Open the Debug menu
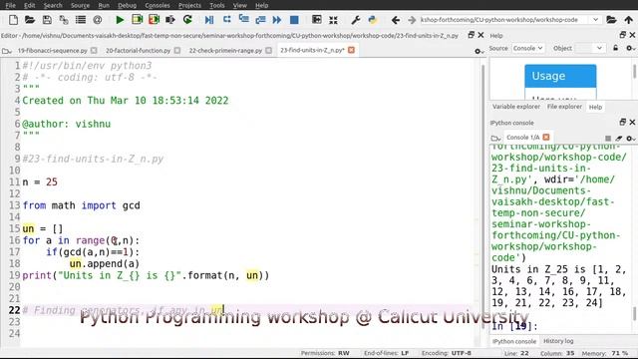 (x=128, y=5)
